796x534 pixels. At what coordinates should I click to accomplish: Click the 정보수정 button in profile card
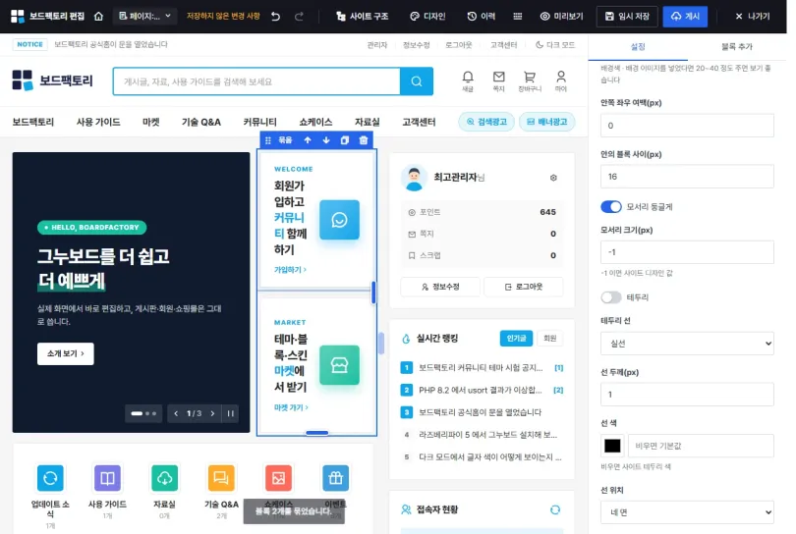[440, 287]
